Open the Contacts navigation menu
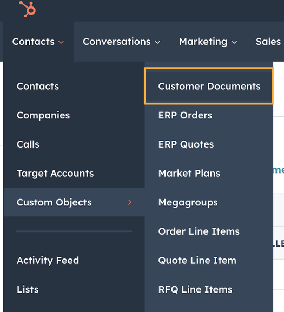This screenshot has width=284, height=312. point(38,42)
